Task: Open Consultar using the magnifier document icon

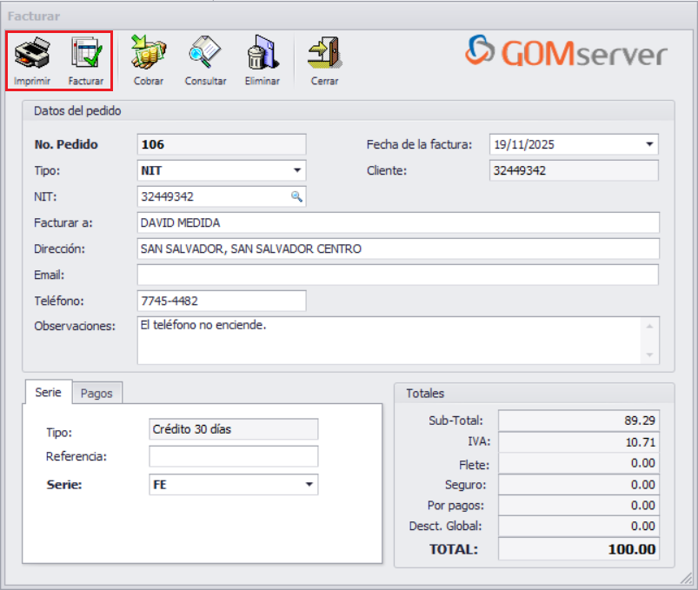Action: [204, 52]
